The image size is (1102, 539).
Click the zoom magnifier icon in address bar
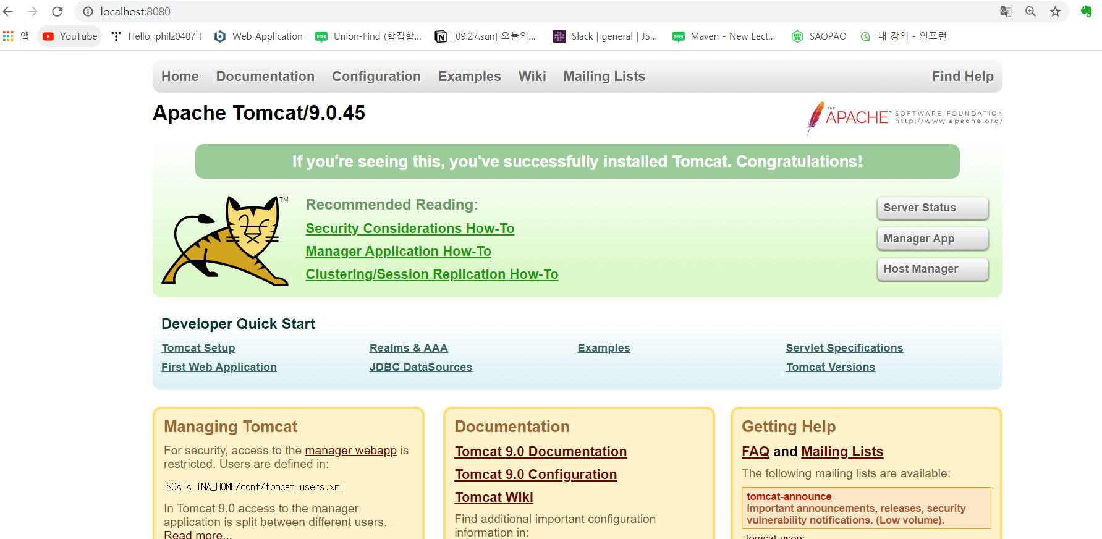[x=1030, y=11]
